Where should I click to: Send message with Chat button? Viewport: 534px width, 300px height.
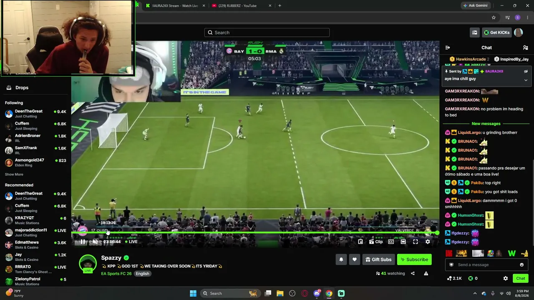[x=521, y=278]
